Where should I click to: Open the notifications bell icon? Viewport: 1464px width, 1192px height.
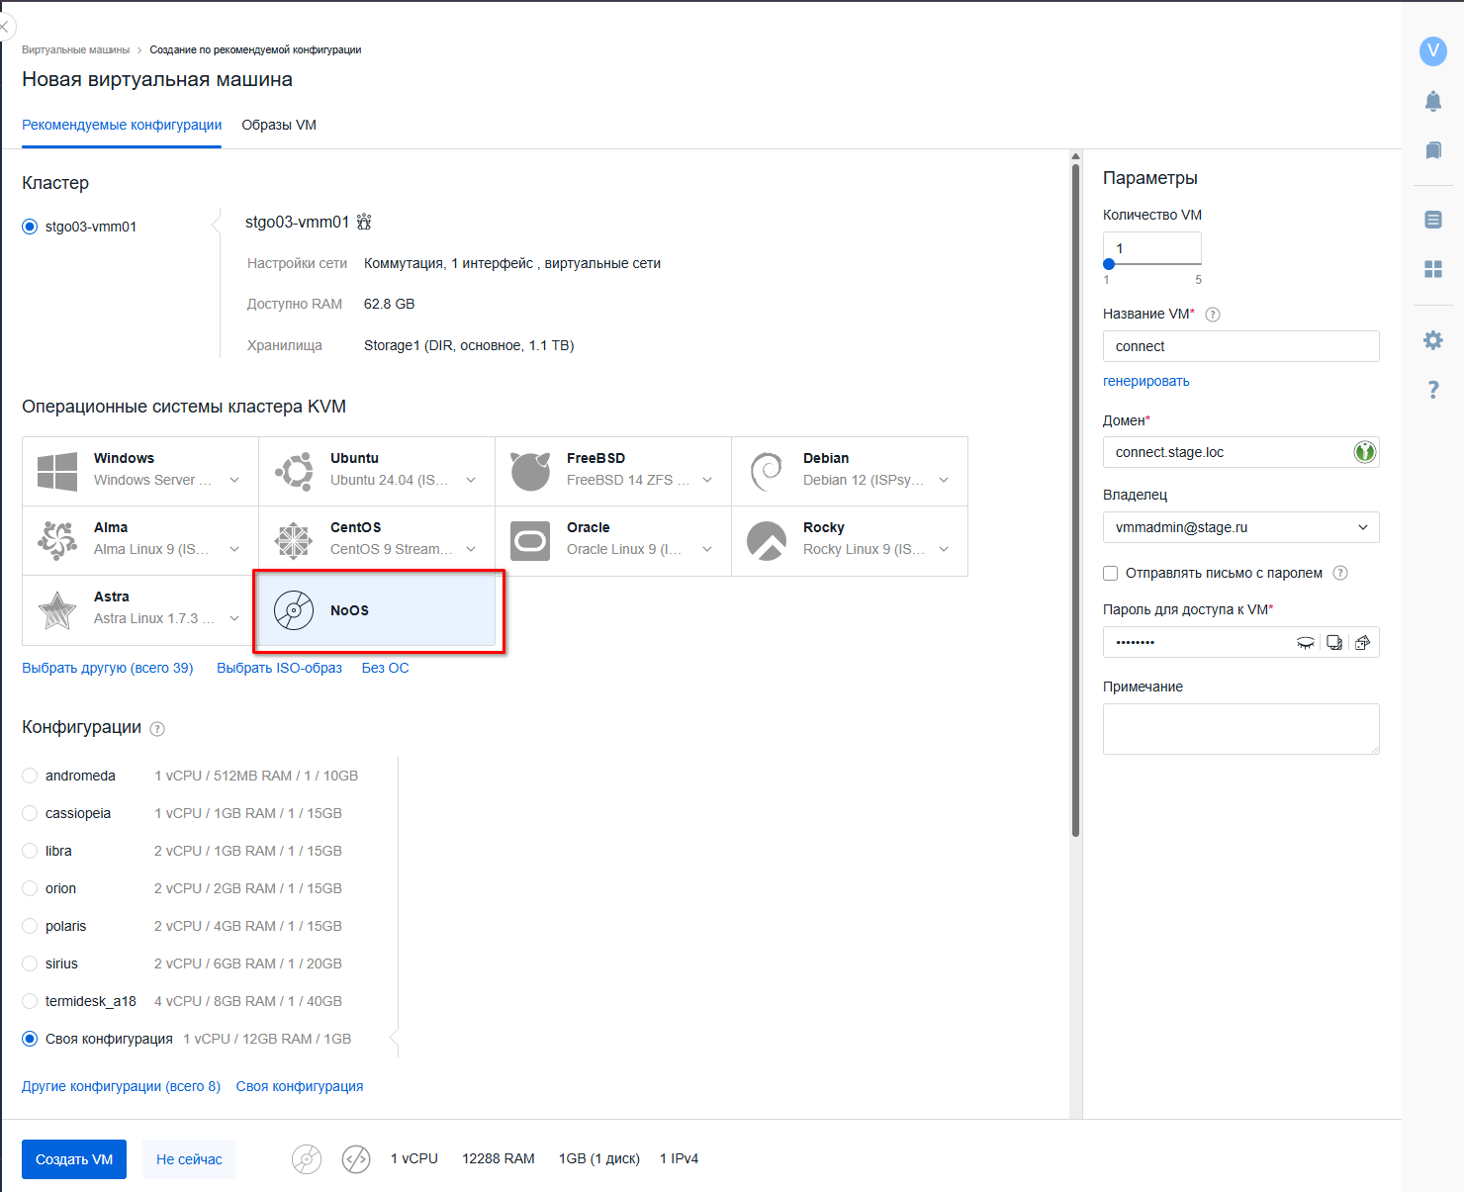pyautogui.click(x=1432, y=101)
